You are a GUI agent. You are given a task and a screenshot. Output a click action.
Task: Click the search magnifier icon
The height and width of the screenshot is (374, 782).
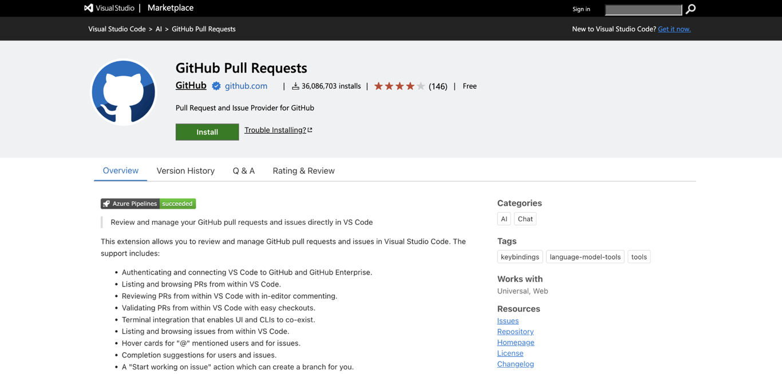(690, 9)
